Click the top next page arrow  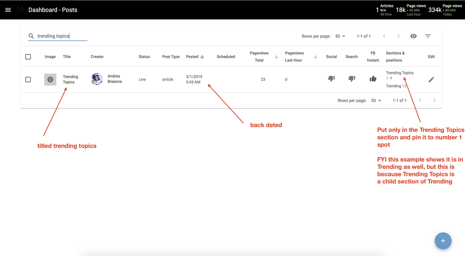click(x=398, y=36)
